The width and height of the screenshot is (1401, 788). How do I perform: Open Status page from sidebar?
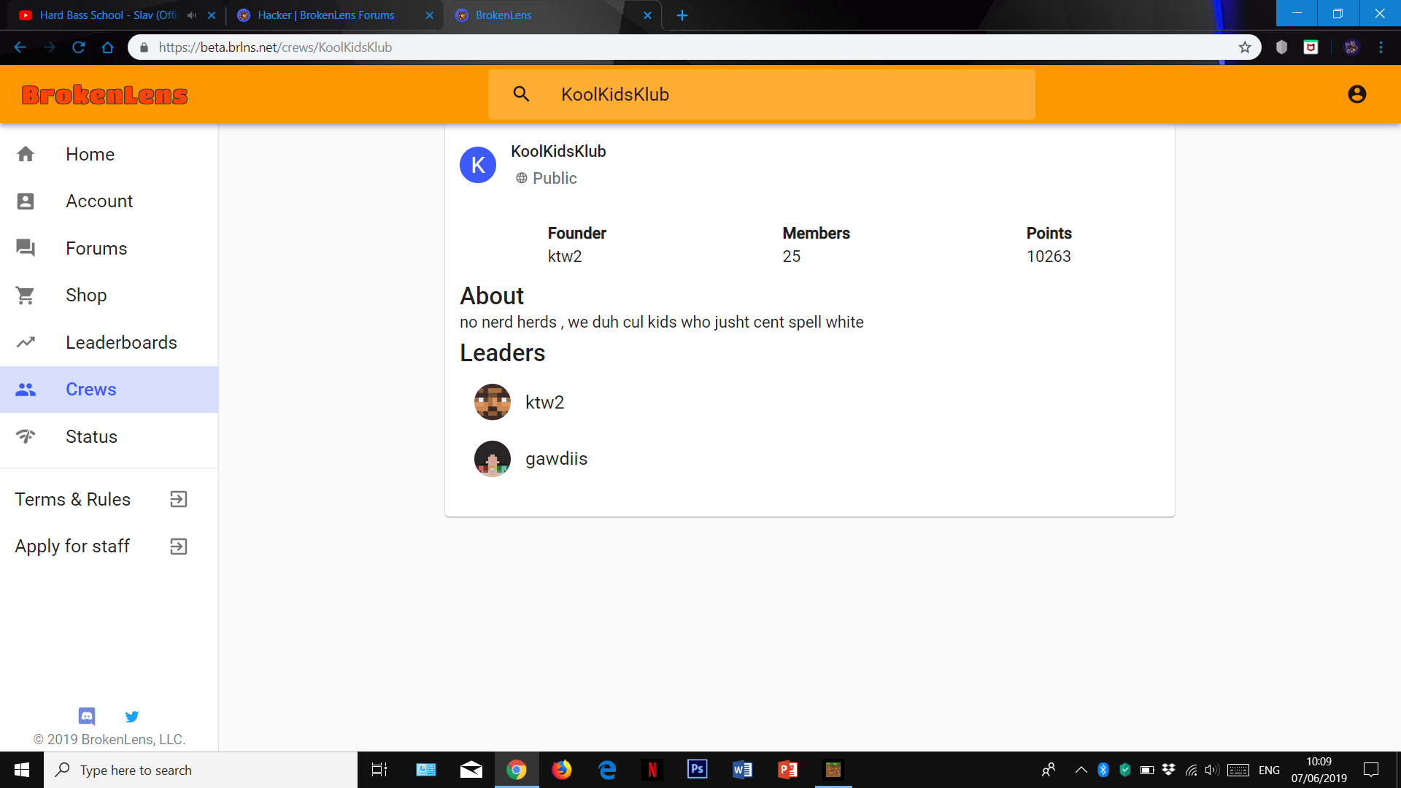tap(109, 436)
